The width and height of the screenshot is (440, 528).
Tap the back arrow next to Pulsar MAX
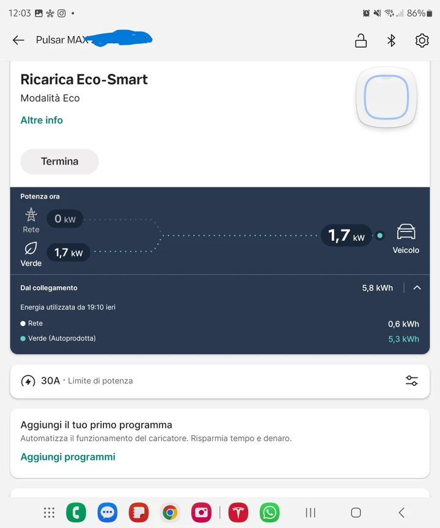tap(18, 40)
